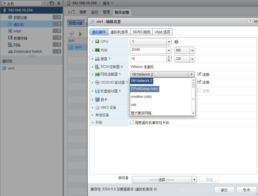Select 虚拟机 in the navigator list

[x=31, y=24]
